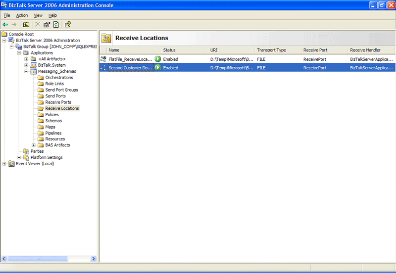Open the Action menu
The height and width of the screenshot is (273, 396).
coord(22,15)
